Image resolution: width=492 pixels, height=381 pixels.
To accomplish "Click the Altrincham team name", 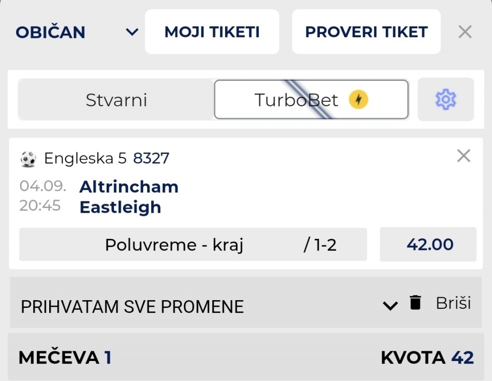I will click(129, 187).
